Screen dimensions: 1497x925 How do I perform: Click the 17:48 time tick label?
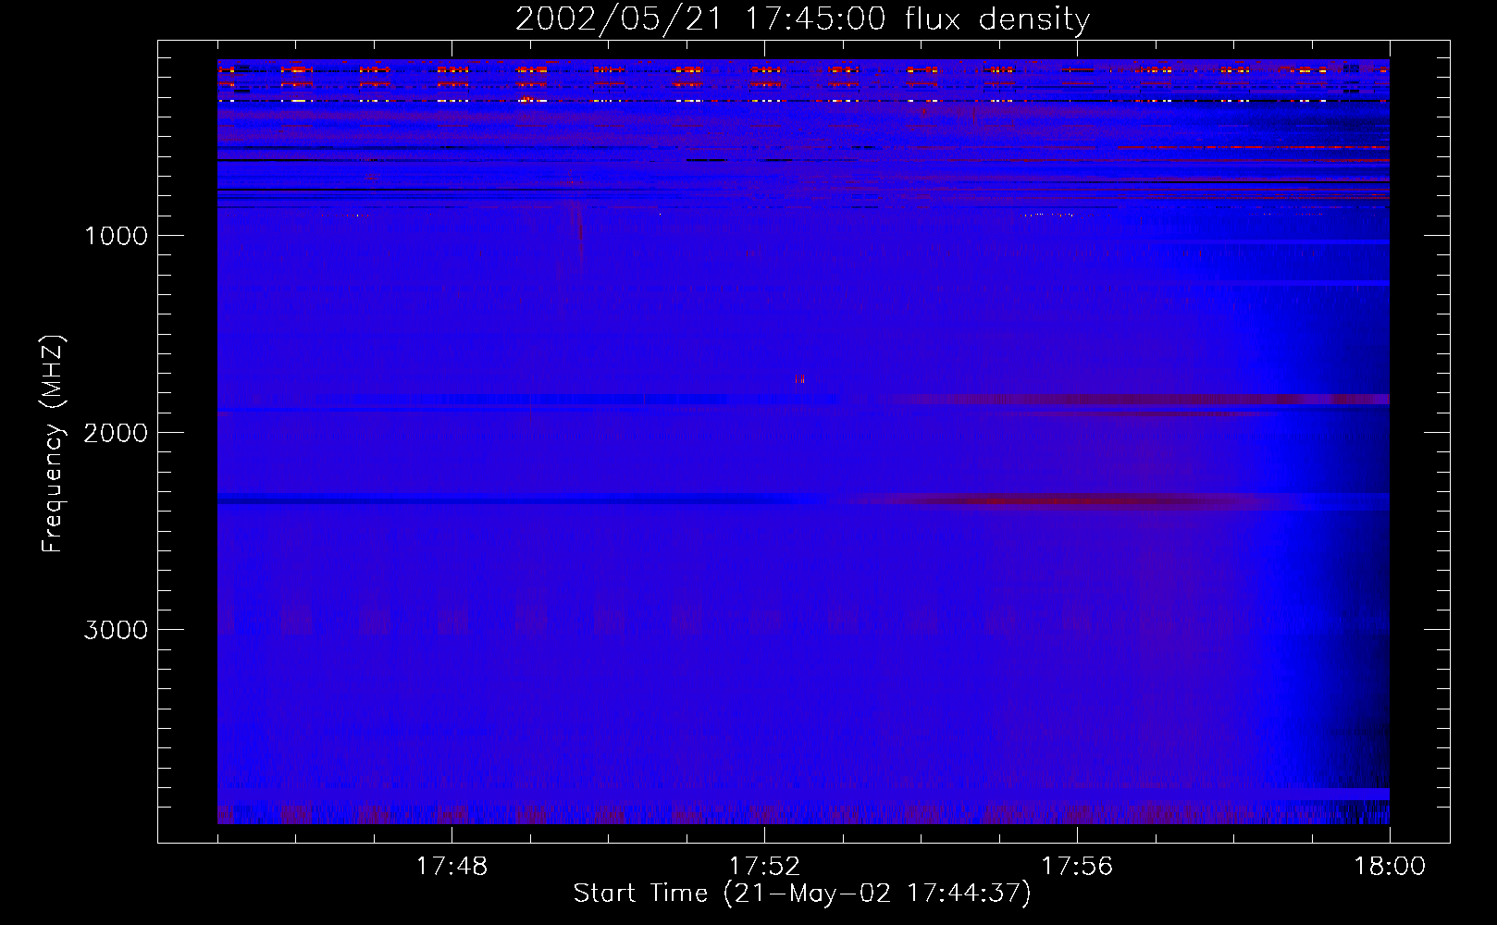[452, 867]
